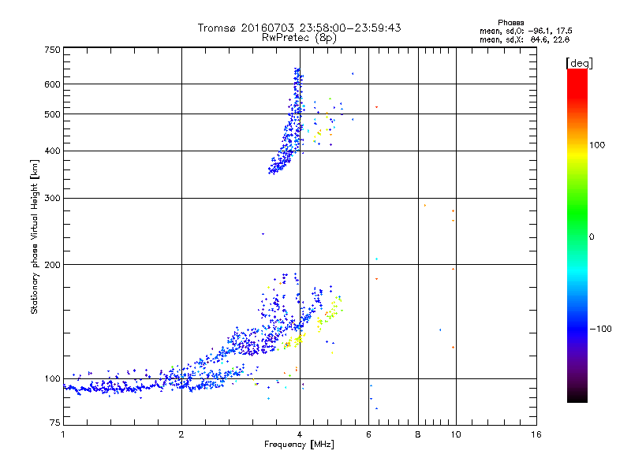The height and width of the screenshot is (473, 631).
Task: Click the phase colorbar
Action: (x=577, y=235)
